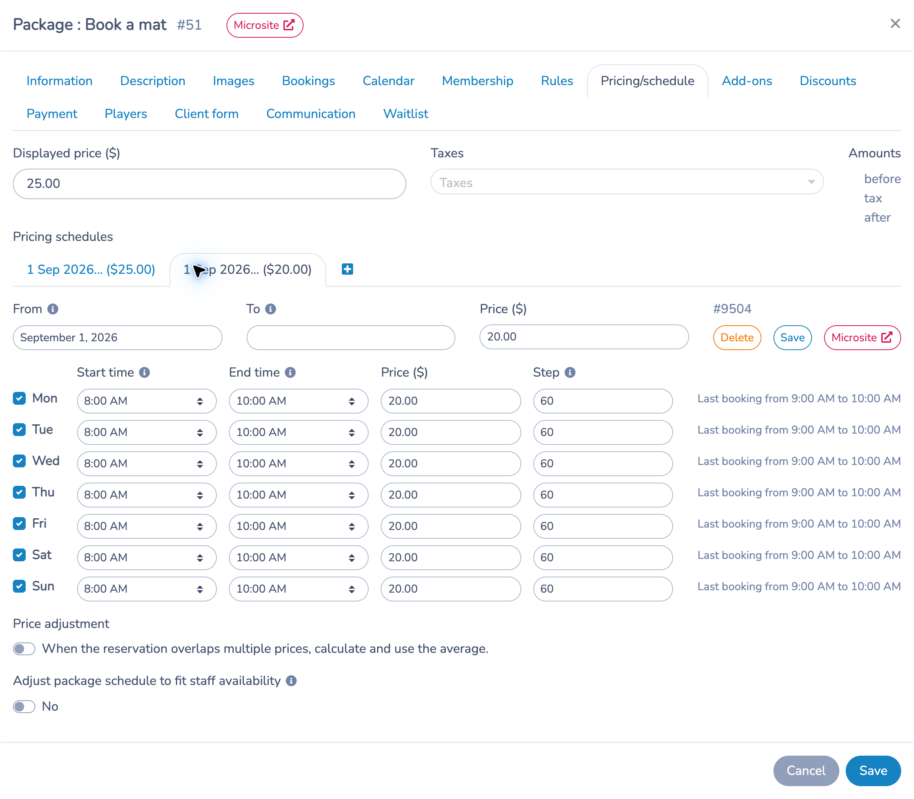Open Thu start time dropdown
This screenshot has height=799, width=914.
147,495
